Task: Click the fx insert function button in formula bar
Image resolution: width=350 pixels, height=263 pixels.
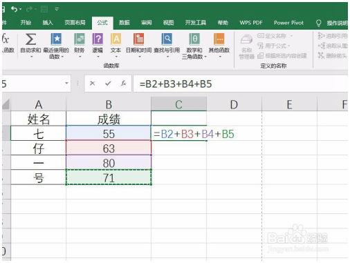Action: point(123,84)
